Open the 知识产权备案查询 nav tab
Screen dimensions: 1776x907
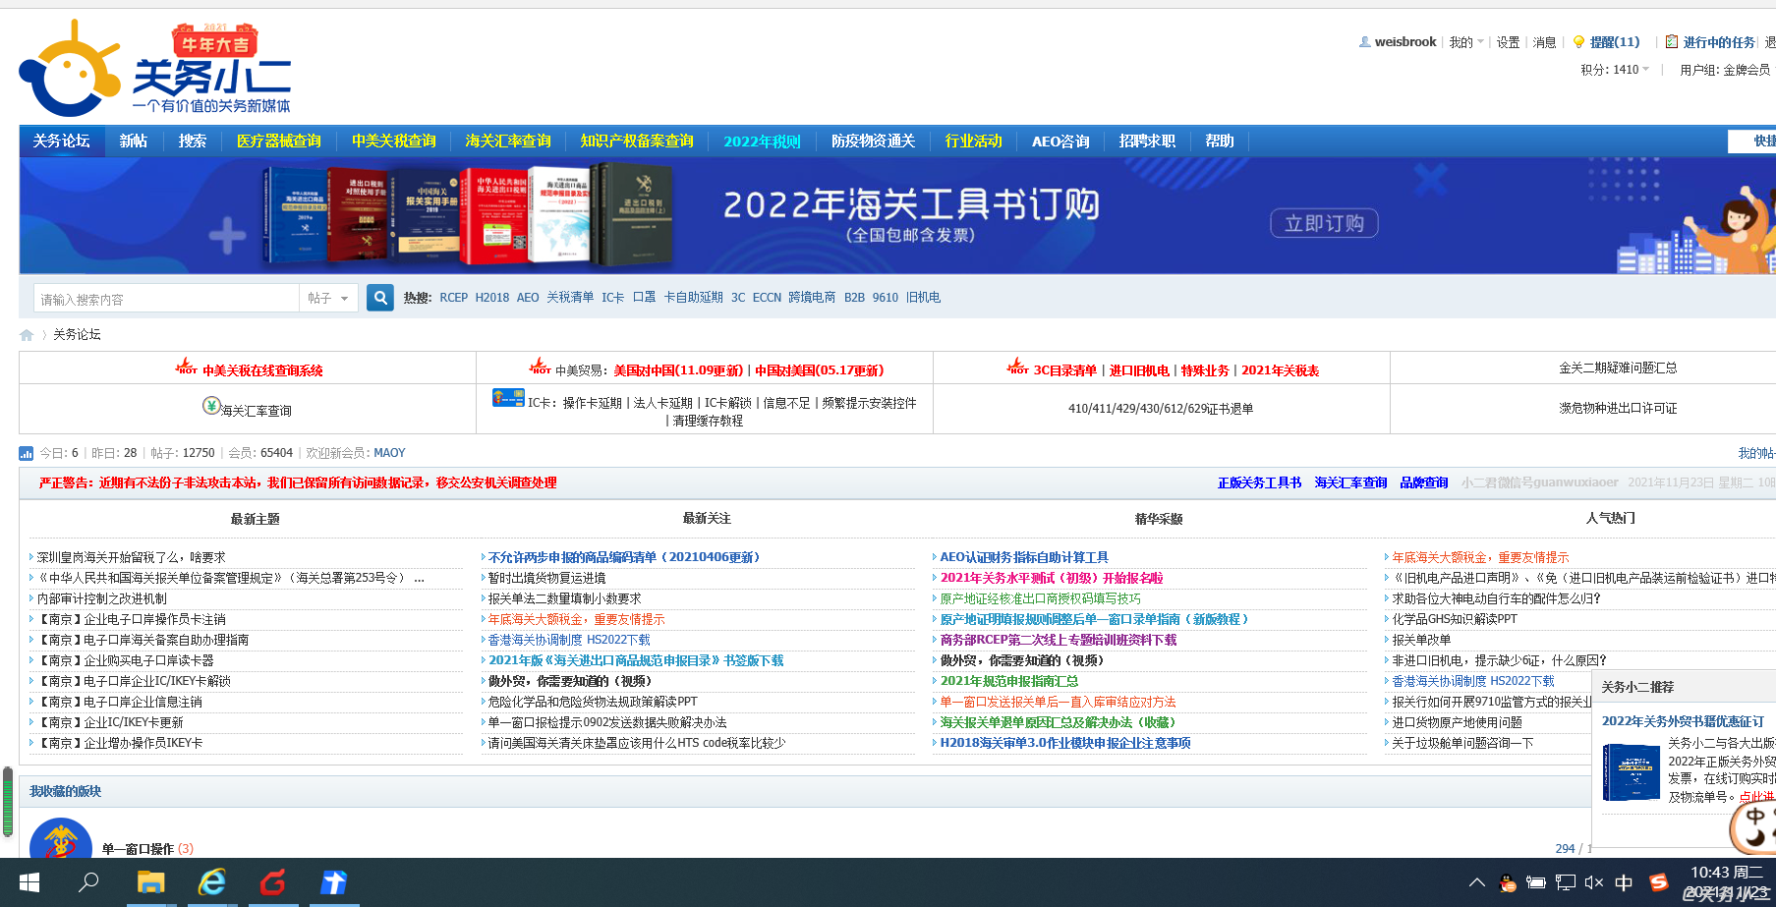(x=637, y=142)
